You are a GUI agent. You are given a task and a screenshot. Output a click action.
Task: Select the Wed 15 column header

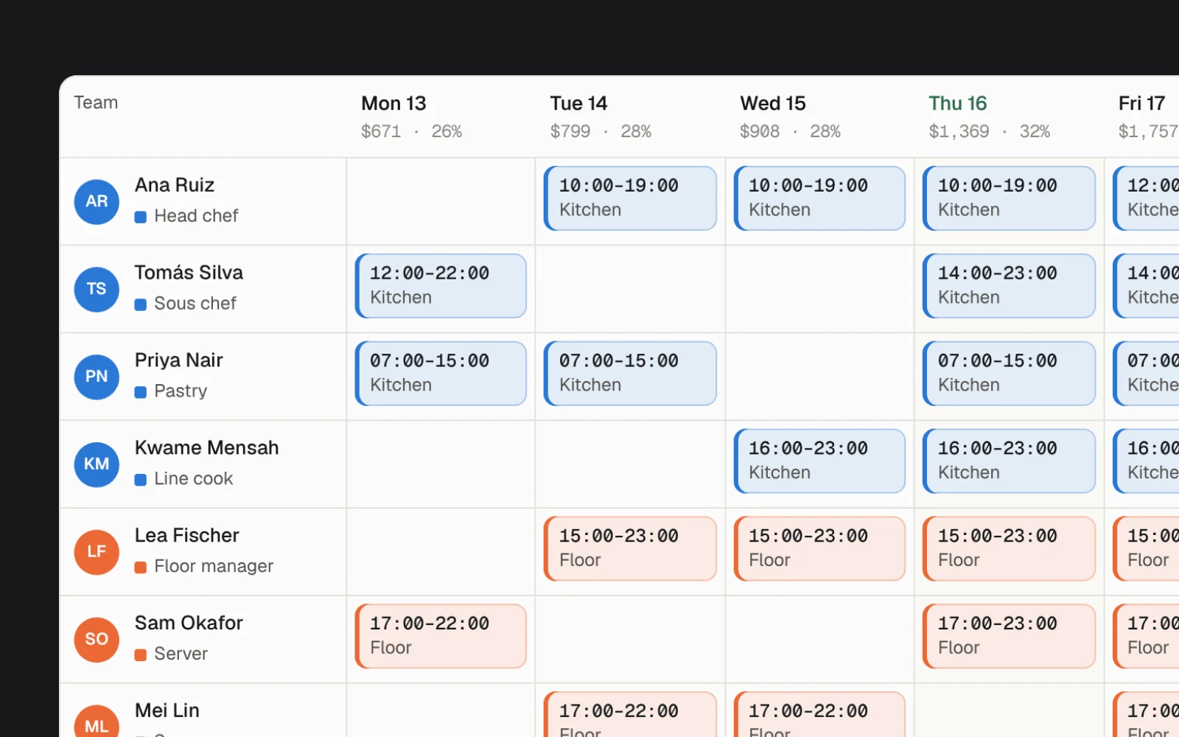(819, 116)
